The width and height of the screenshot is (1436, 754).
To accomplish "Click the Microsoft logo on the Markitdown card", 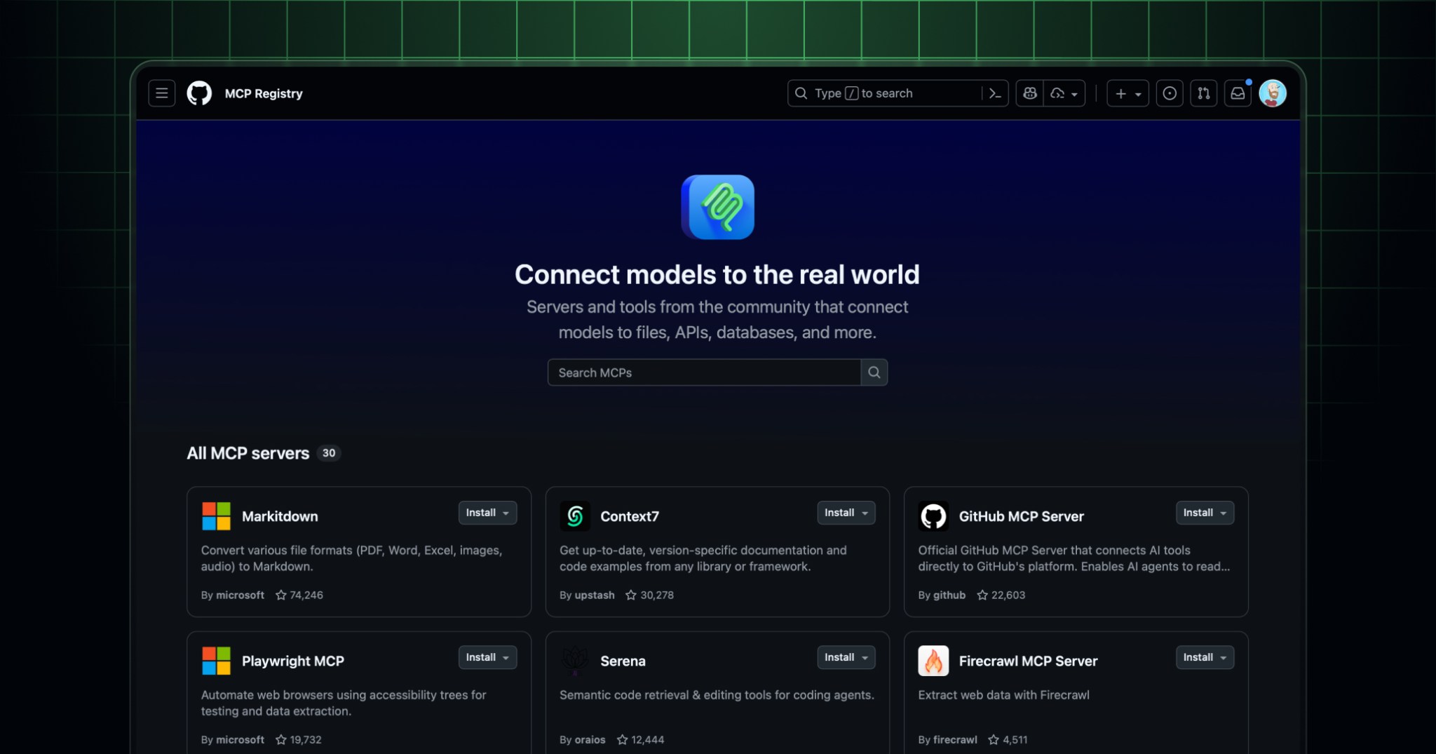I will click(215, 516).
